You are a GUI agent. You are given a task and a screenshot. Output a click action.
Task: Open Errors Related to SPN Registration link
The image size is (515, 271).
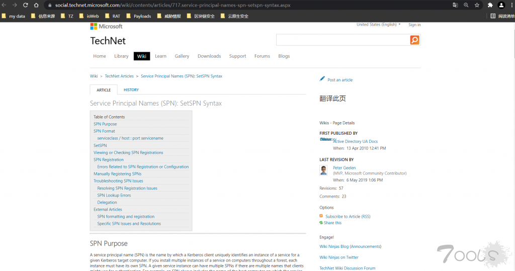[143, 167]
